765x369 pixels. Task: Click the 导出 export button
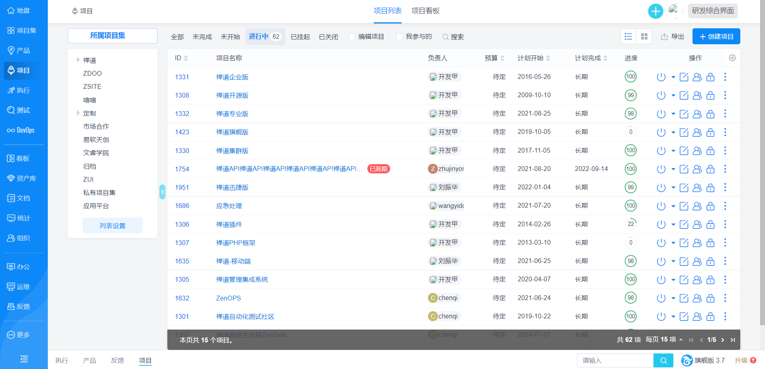point(673,37)
